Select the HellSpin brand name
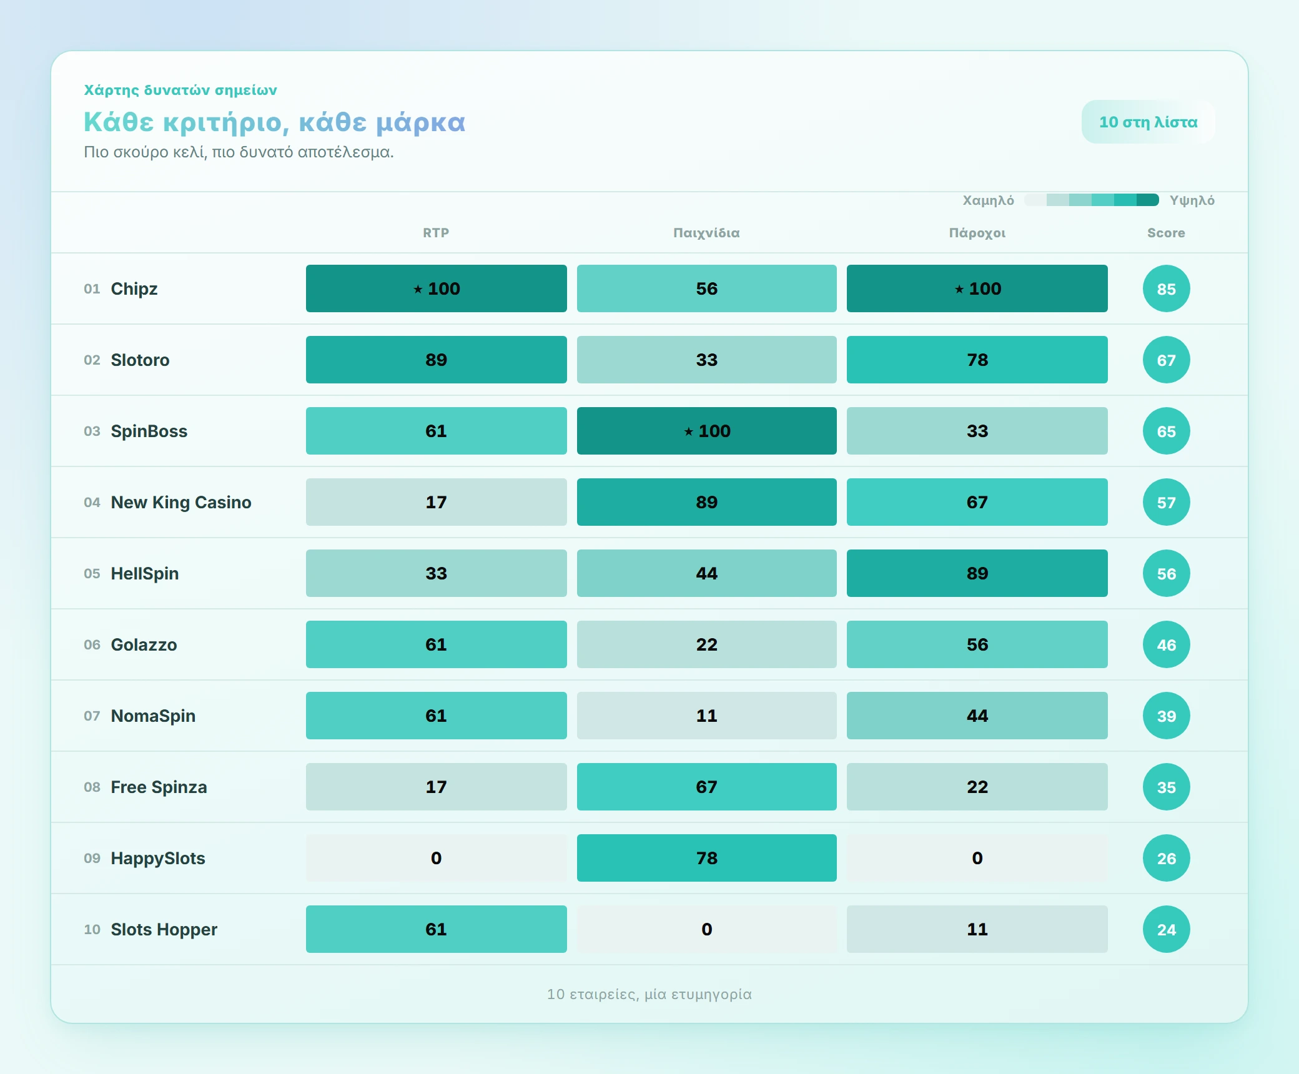1299x1074 pixels. (145, 573)
